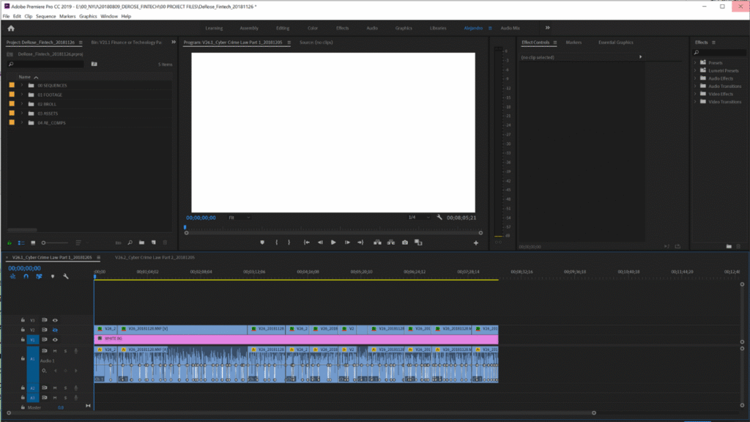The height and width of the screenshot is (422, 750).
Task: Click the Go to Out button
Action: click(x=360, y=243)
